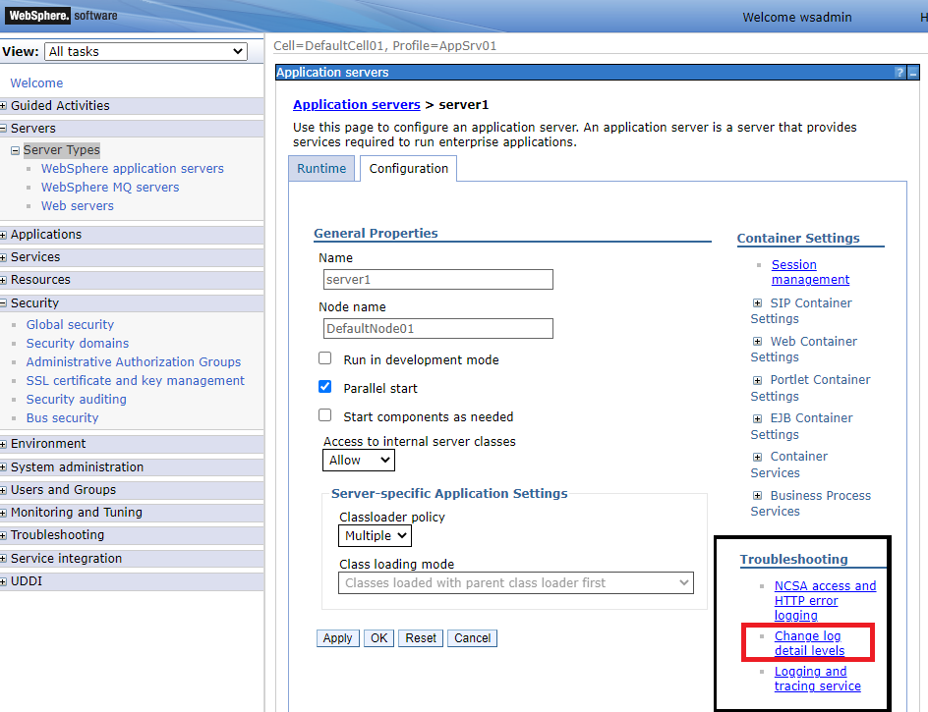
Task: Open WebSphere MQ servers link
Action: 110,188
